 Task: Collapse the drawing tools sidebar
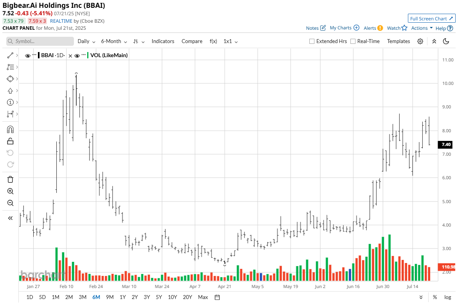point(10,218)
